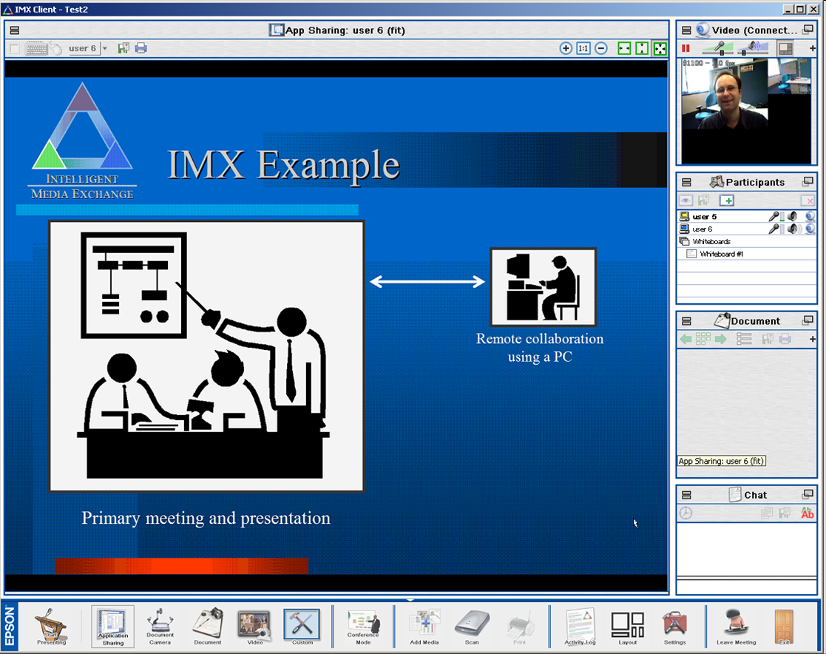Viewport: 826px width, 654px height.
Task: Toggle user 5's microphone
Action: pyautogui.click(x=773, y=217)
